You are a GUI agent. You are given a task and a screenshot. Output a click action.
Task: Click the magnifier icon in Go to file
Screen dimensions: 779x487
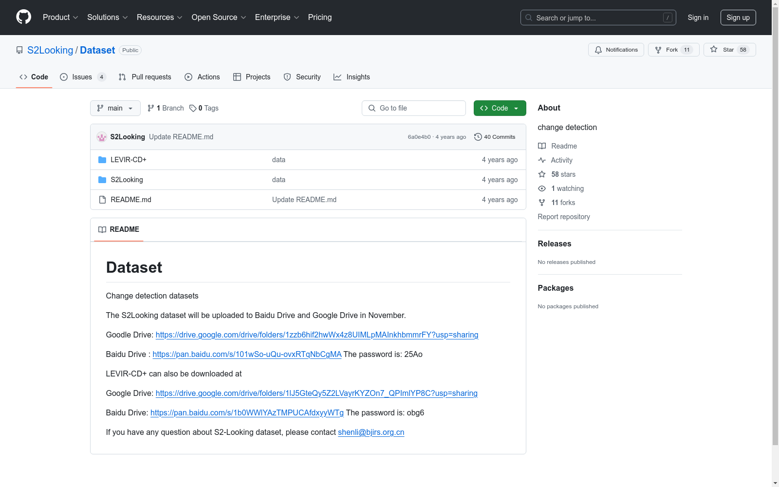click(x=372, y=108)
